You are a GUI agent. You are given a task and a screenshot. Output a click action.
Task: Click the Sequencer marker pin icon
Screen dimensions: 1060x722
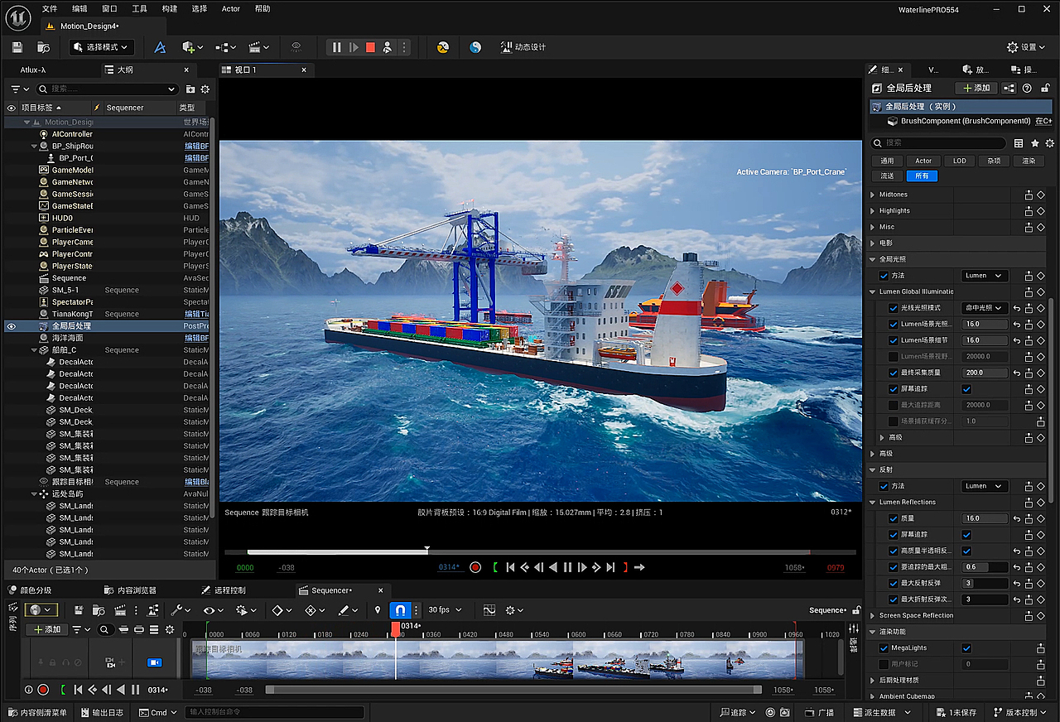point(378,610)
